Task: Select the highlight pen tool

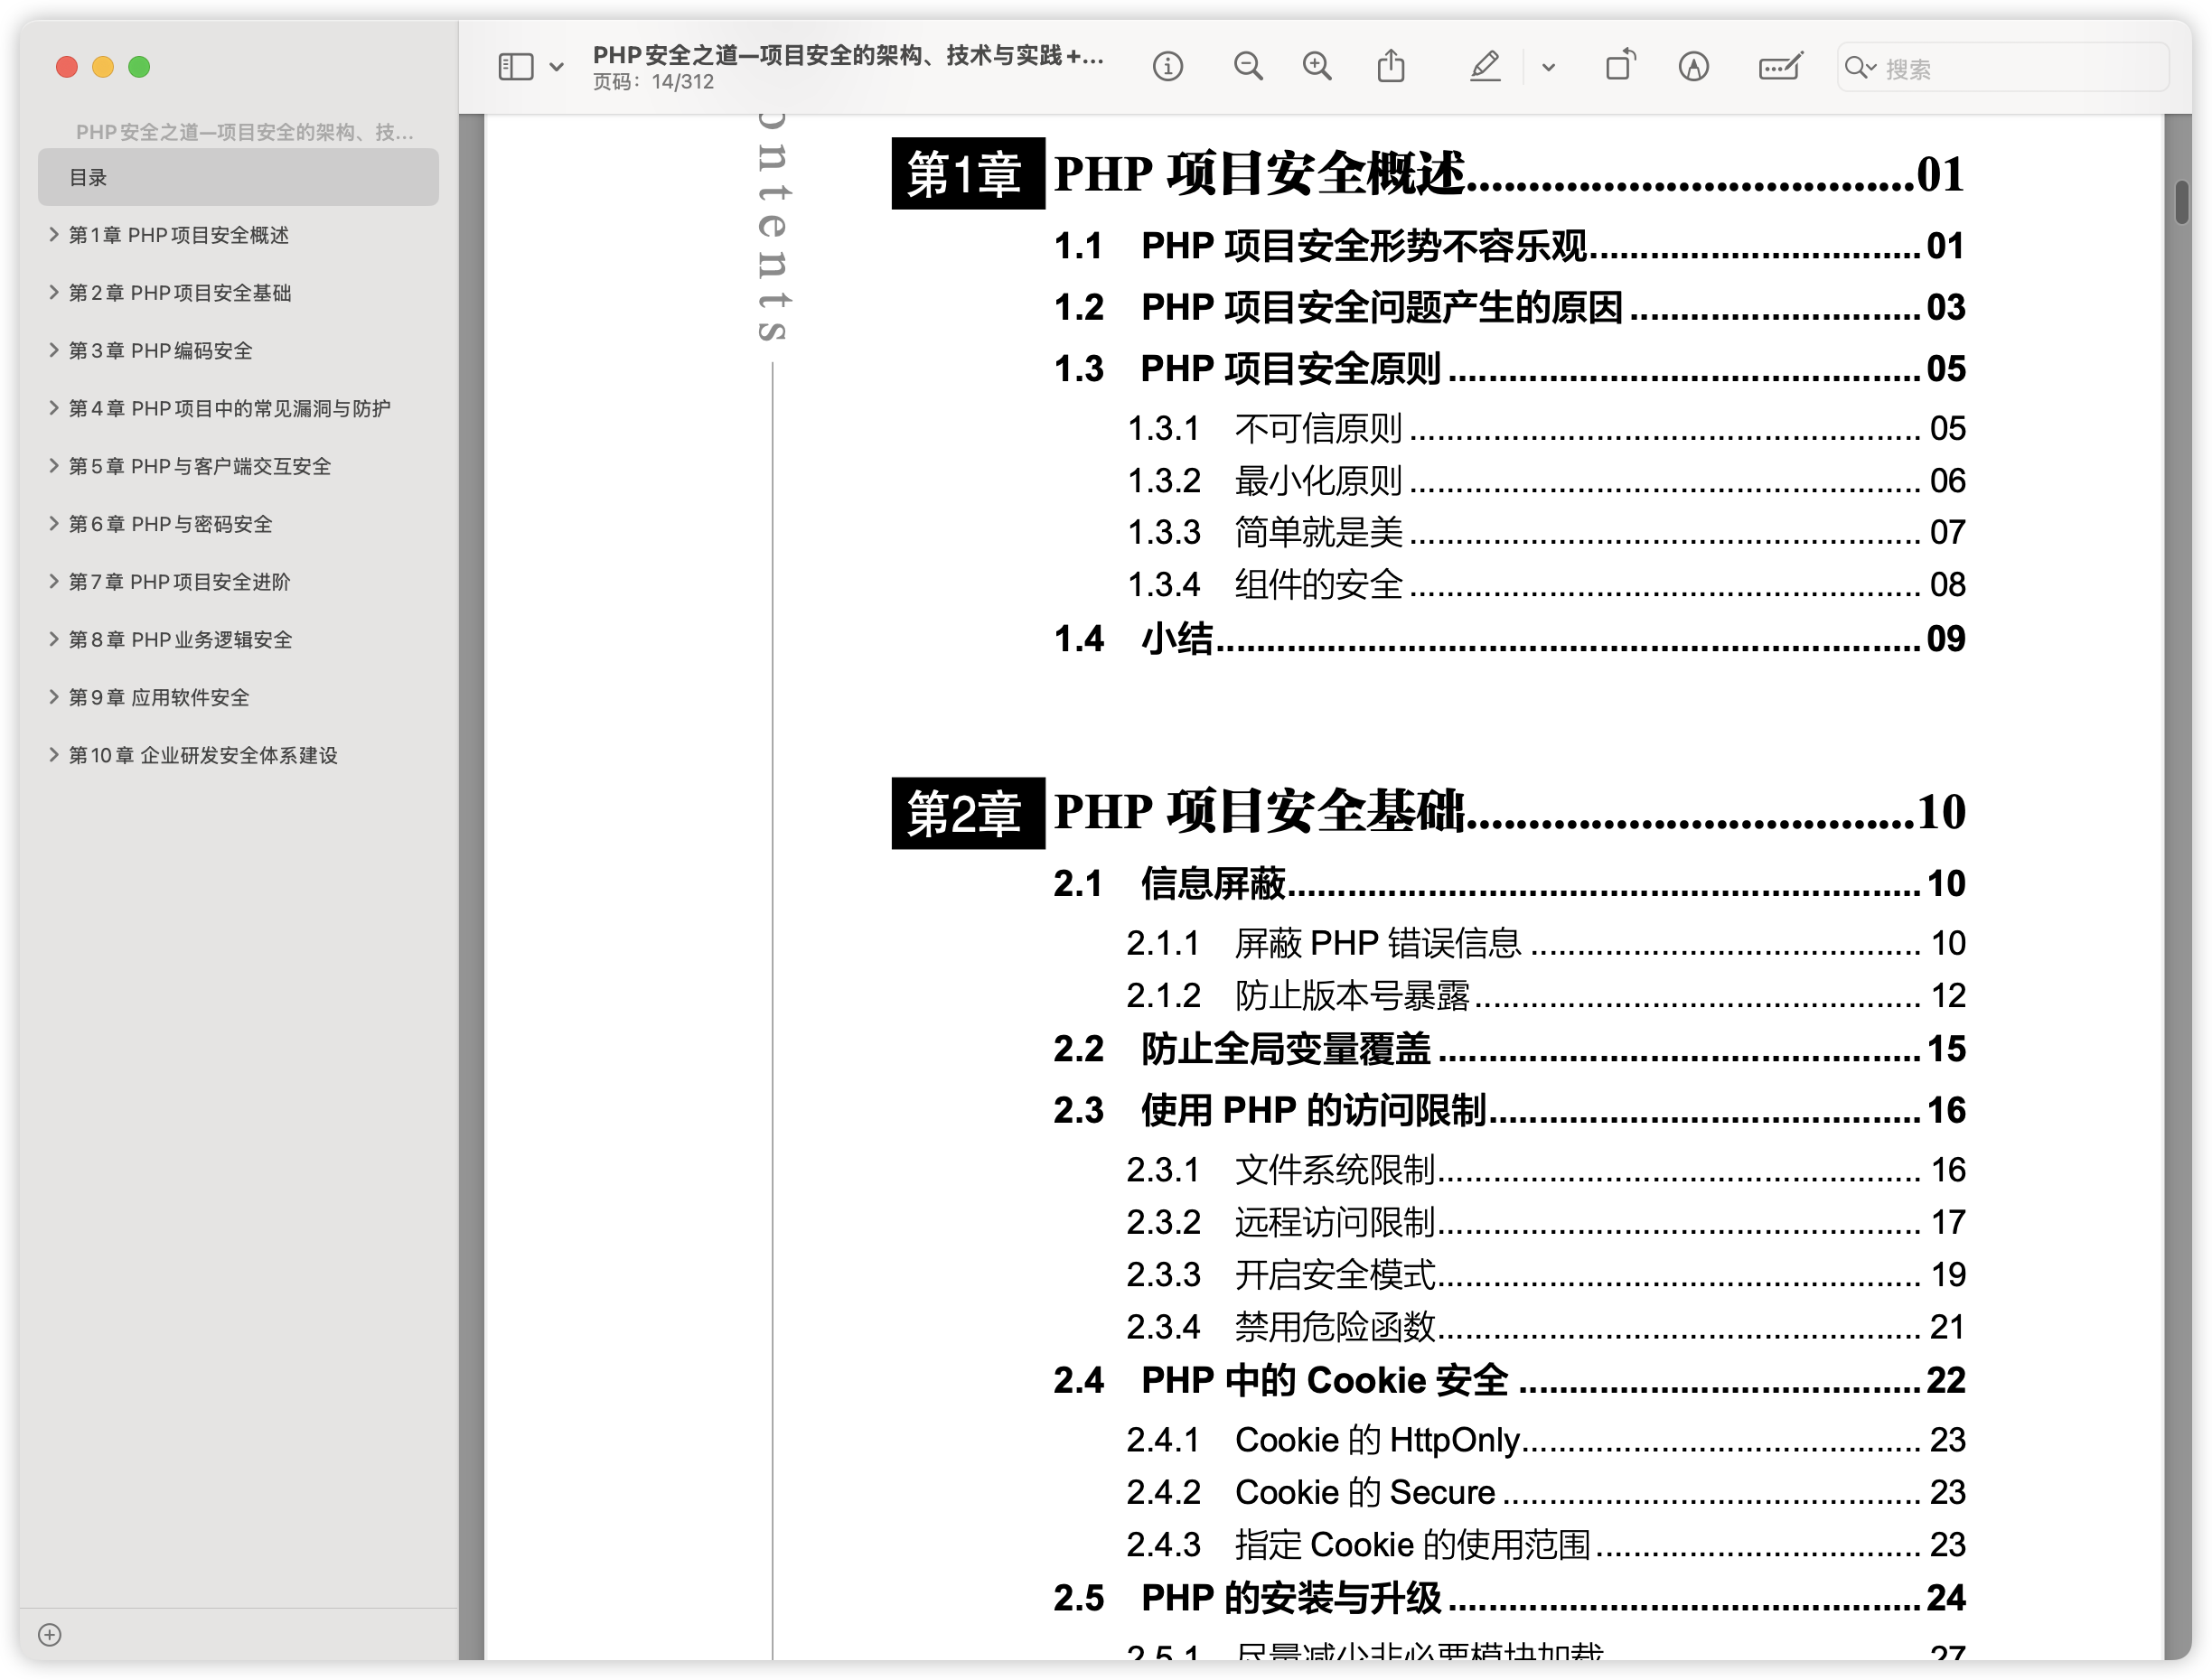Action: tap(1485, 65)
